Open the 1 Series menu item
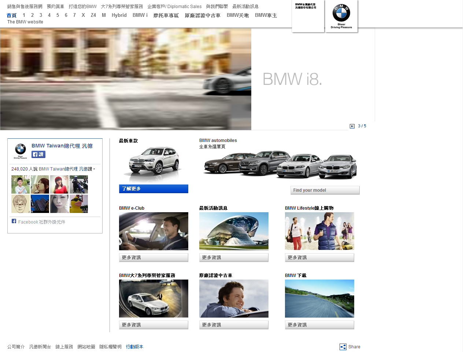 click(x=24, y=15)
